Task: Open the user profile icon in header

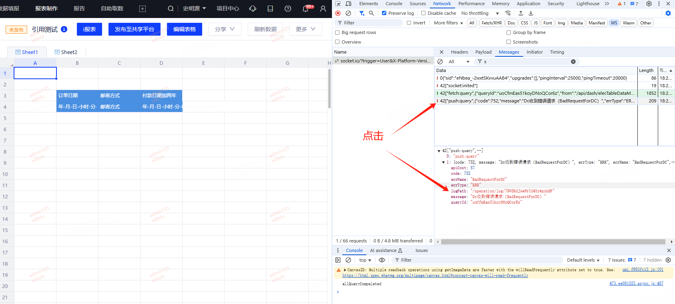Action: 323,8
